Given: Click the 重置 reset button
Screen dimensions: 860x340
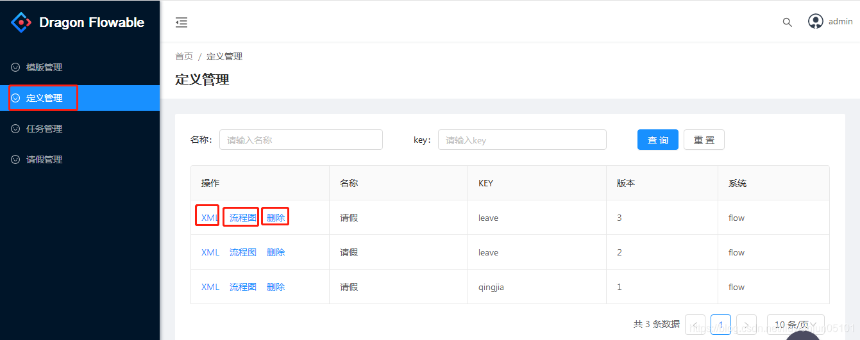Looking at the screenshot, I should pos(704,140).
